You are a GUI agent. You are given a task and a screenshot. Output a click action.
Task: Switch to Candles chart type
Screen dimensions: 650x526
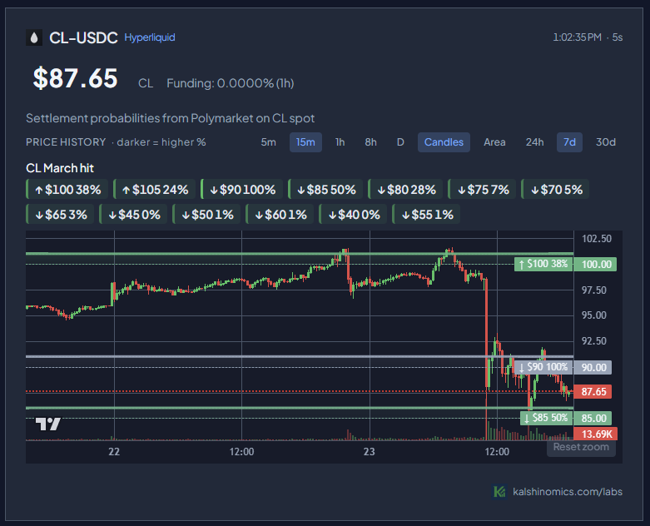coord(444,142)
